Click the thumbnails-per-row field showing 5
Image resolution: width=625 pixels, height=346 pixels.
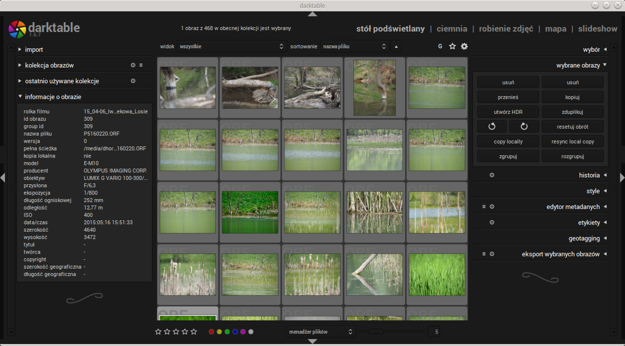click(x=434, y=332)
